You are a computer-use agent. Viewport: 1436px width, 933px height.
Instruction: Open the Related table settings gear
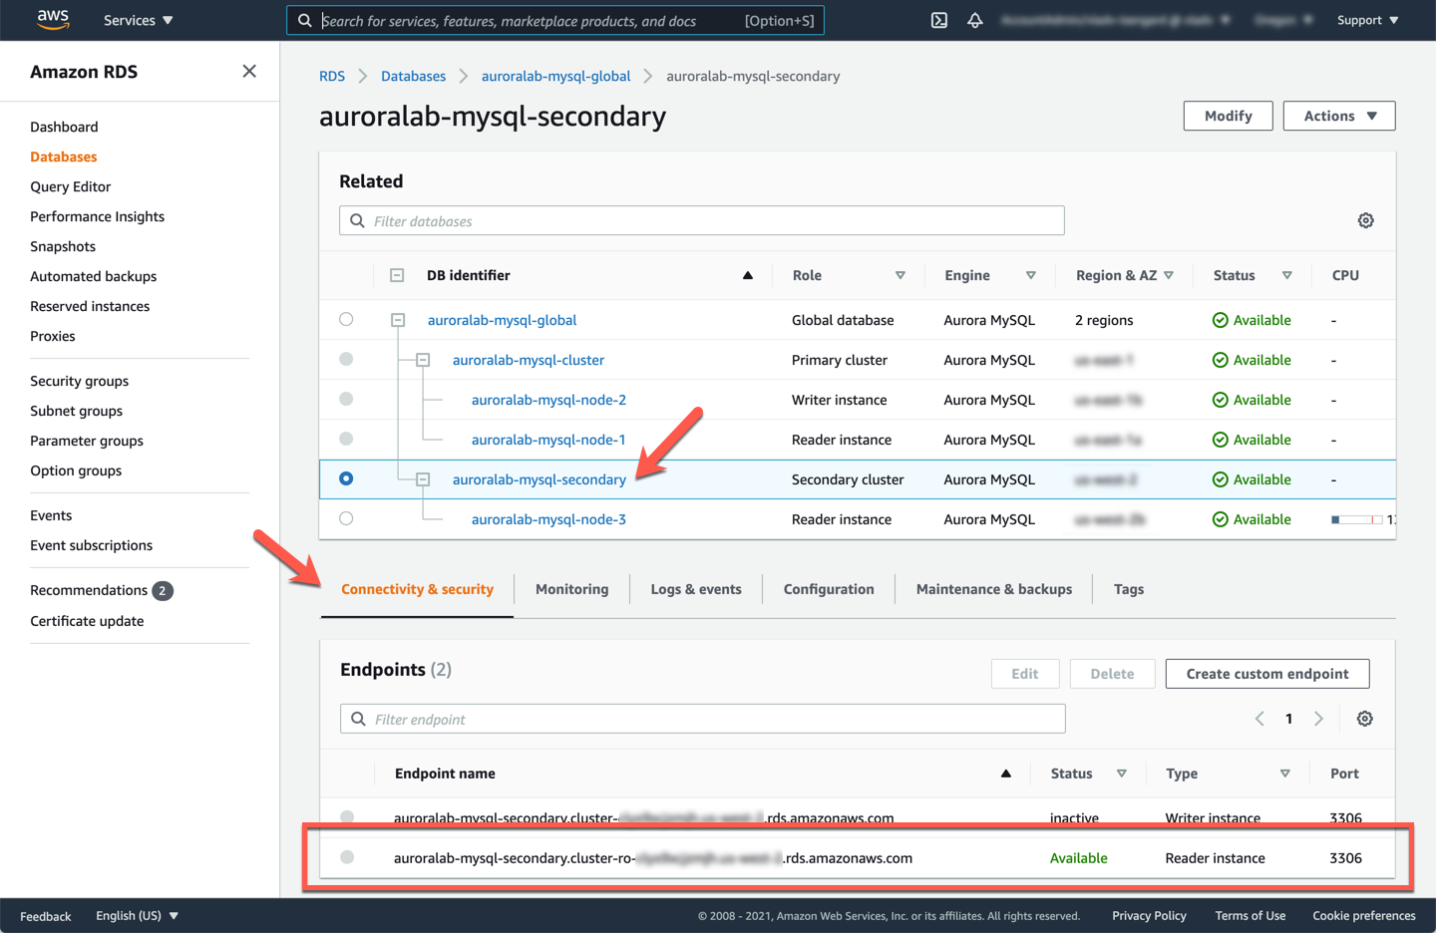(x=1365, y=220)
